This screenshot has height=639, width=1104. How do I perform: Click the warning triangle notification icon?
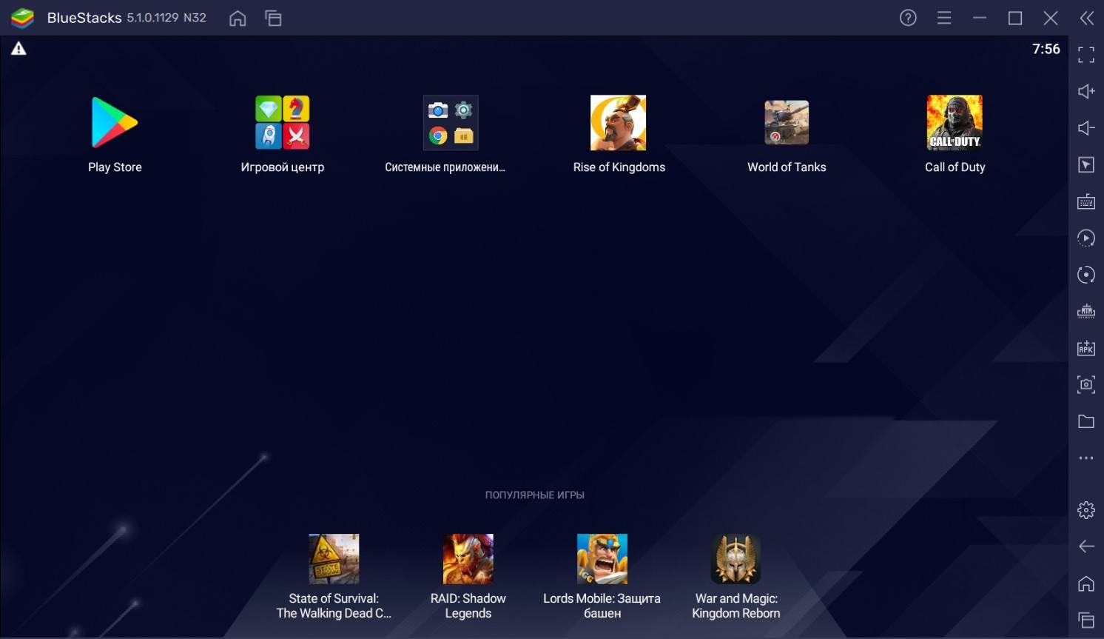[x=18, y=49]
